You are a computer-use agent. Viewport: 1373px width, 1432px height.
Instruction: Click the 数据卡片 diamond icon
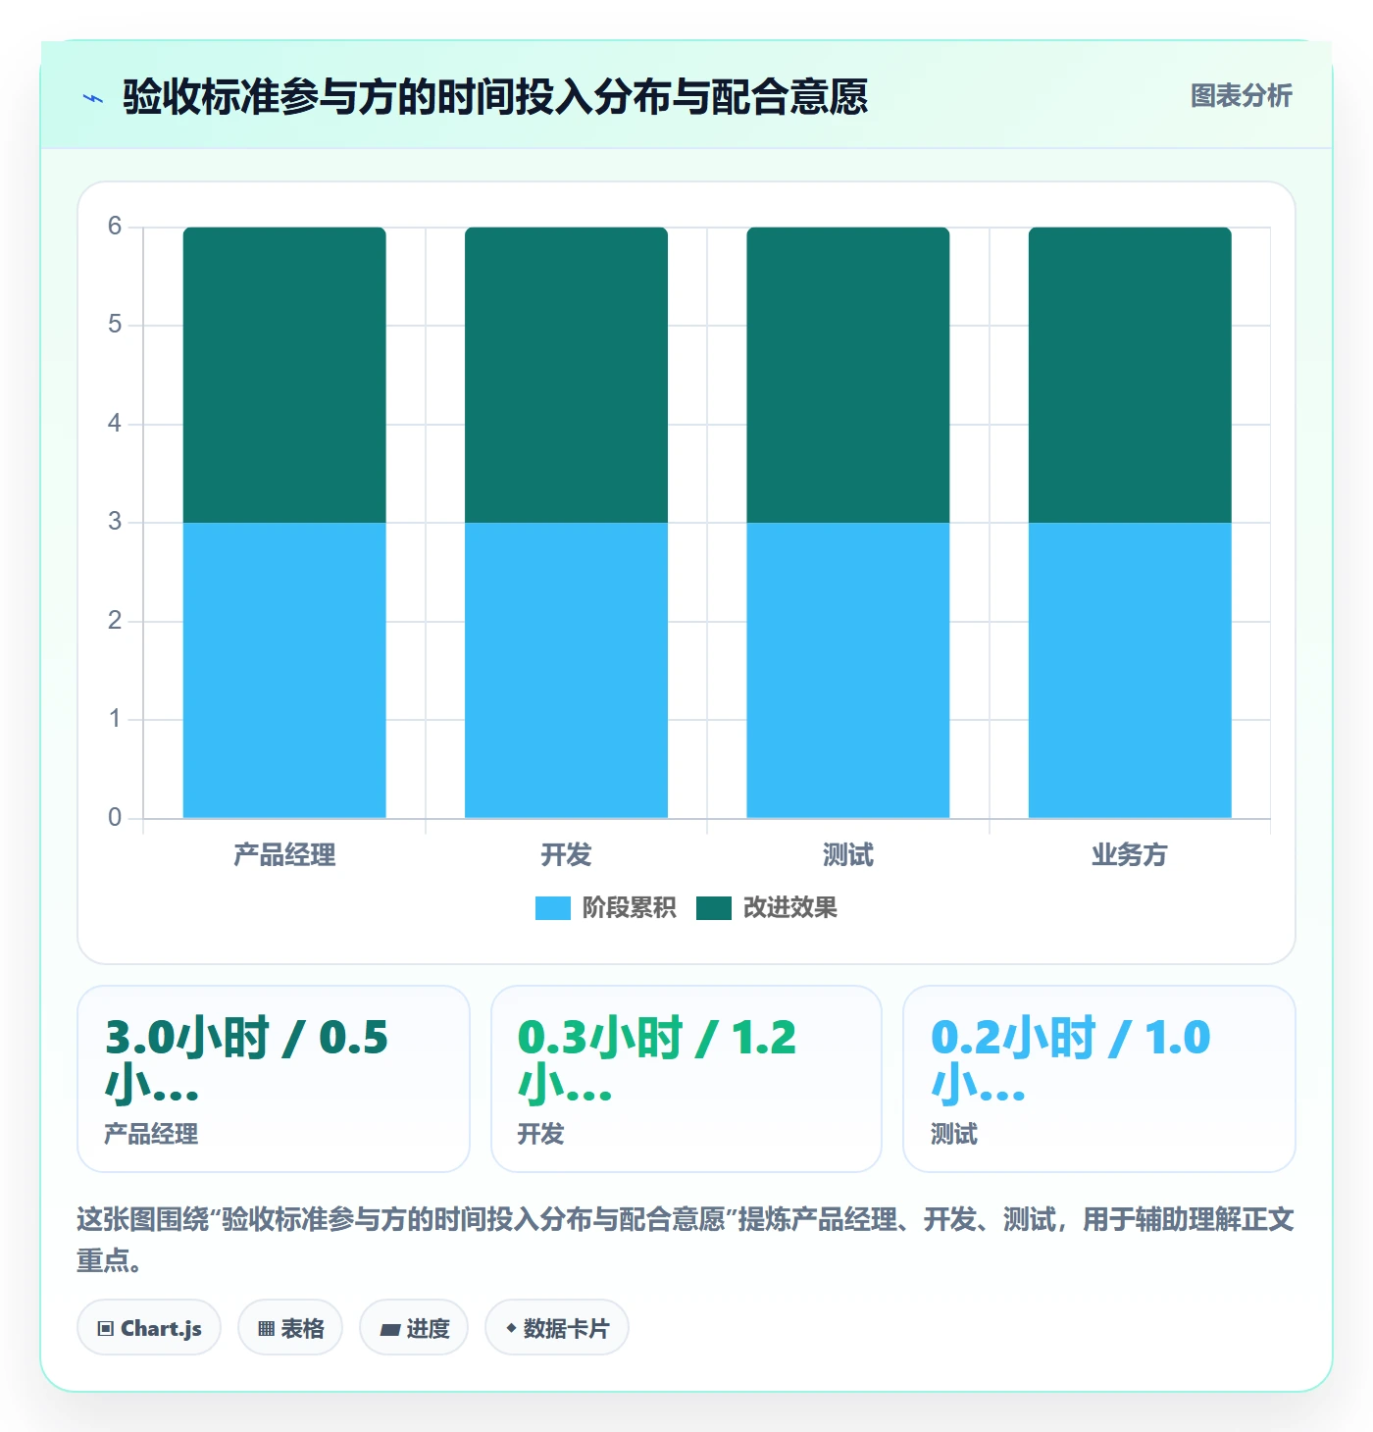pos(511,1328)
